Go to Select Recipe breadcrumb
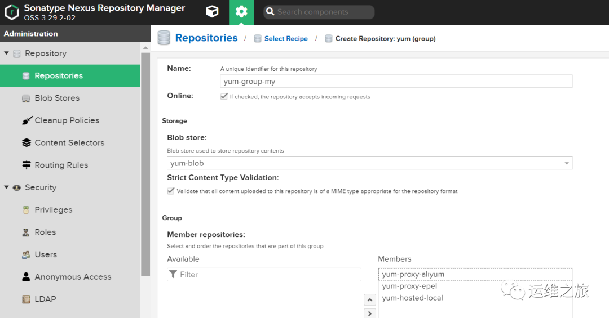Image resolution: width=609 pixels, height=318 pixels. click(286, 39)
